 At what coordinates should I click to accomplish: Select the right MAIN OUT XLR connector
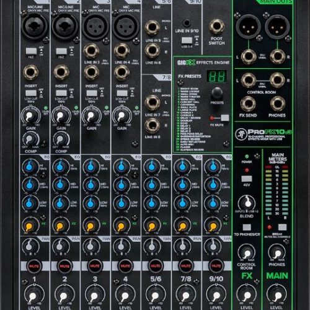point(277,27)
